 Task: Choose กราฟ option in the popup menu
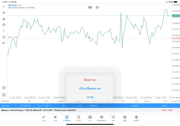point(90,97)
